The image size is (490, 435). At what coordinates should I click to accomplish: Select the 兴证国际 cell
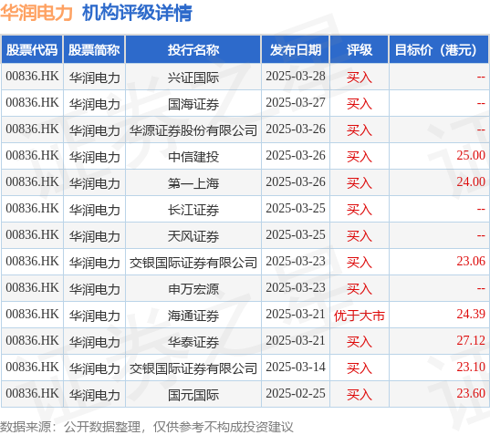(193, 78)
